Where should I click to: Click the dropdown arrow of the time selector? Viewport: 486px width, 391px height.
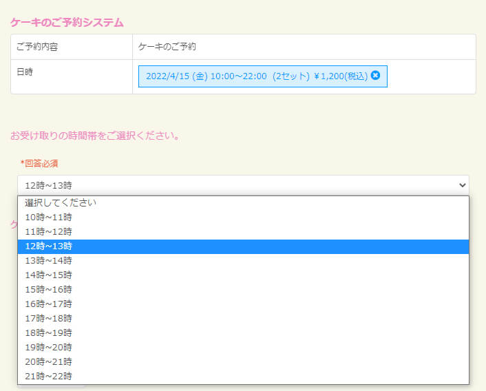click(x=461, y=184)
